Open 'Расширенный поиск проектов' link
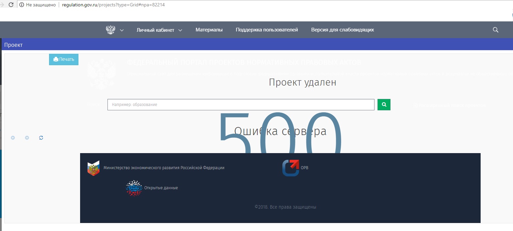 [x=450, y=105]
